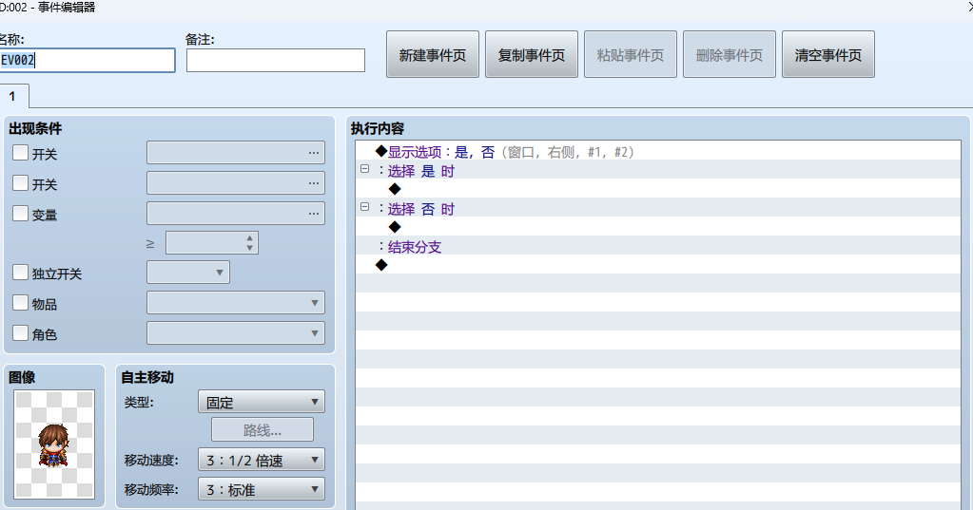Select the 选择 是 时 line
The image size is (973, 510).
658,171
